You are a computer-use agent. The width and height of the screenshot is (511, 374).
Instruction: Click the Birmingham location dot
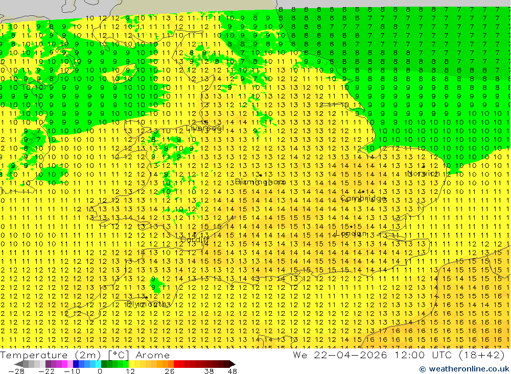pos(261,175)
